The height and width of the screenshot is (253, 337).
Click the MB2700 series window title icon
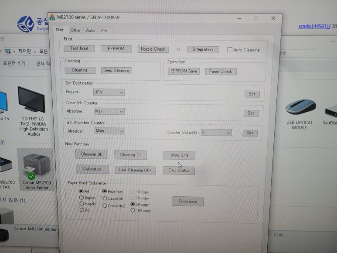(52, 17)
